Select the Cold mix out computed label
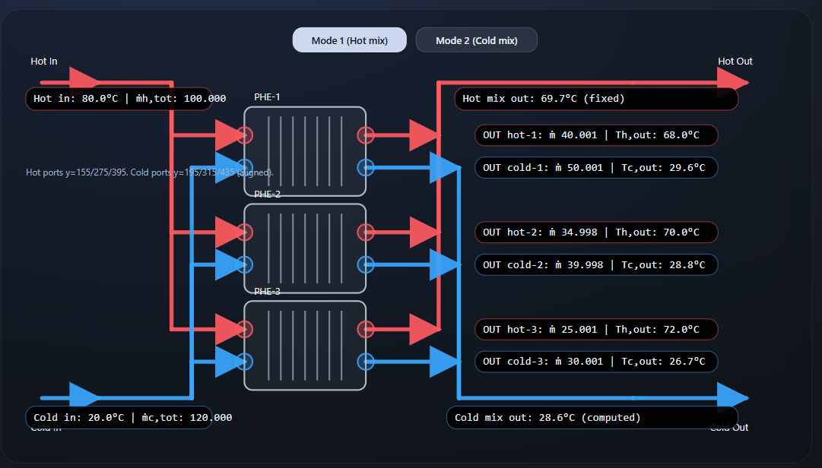 pos(591,417)
